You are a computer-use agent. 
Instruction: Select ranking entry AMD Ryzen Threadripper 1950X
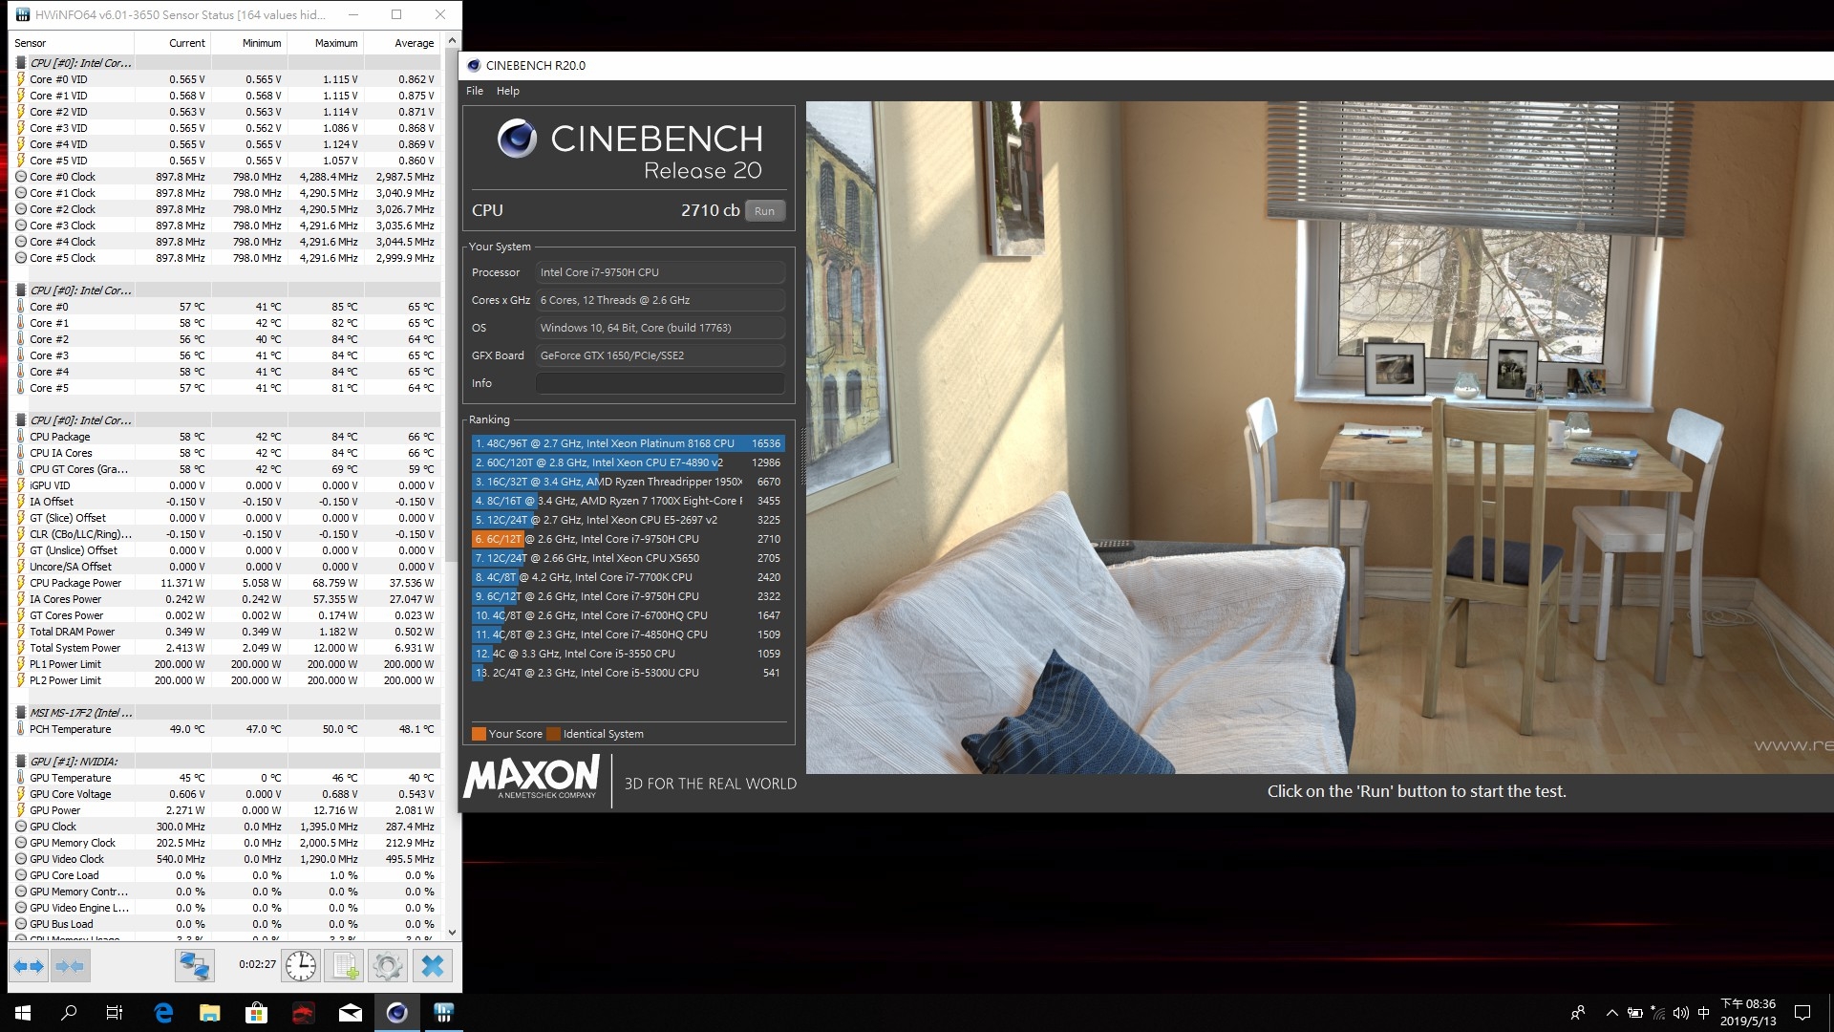[628, 482]
